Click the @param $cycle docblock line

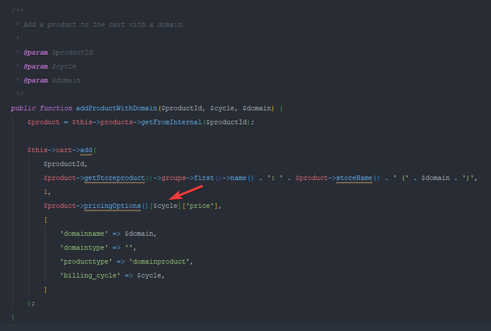tap(50, 66)
